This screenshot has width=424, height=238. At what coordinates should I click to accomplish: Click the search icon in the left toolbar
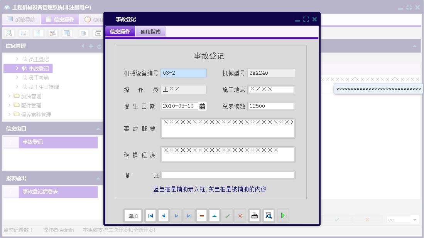coord(8,33)
